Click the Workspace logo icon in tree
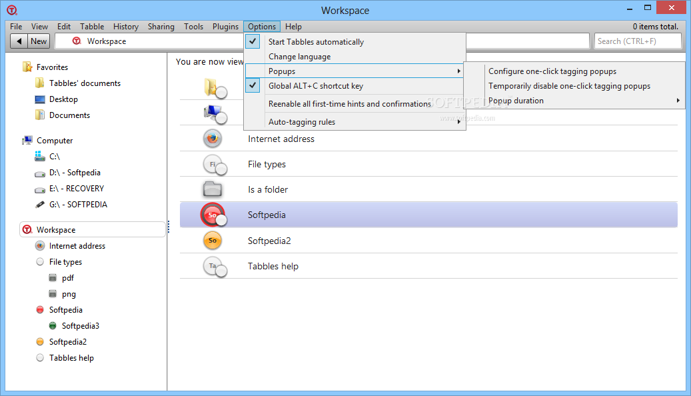The height and width of the screenshot is (396, 691). click(27, 229)
